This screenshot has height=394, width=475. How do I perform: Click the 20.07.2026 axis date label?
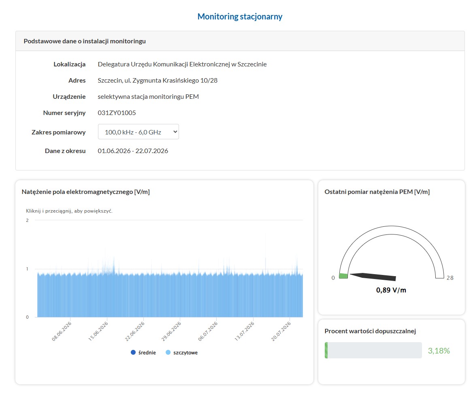pyautogui.click(x=281, y=331)
